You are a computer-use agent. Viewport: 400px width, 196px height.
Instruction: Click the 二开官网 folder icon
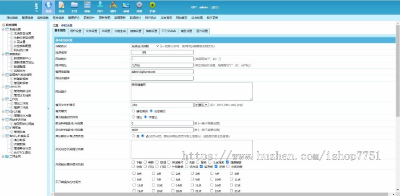7,157
